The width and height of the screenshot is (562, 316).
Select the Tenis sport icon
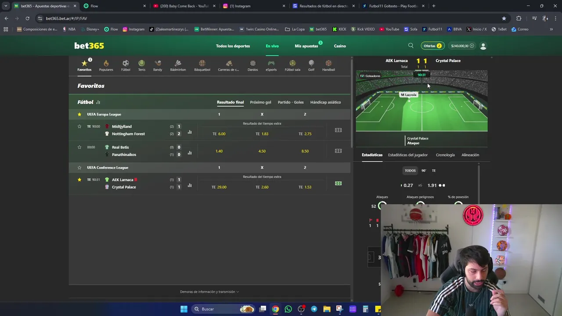coord(141,65)
